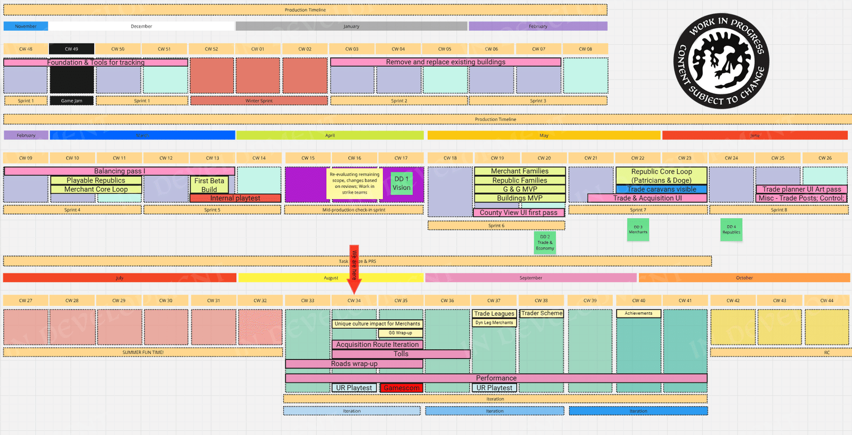The image size is (852, 435).
Task: Click the 'Acquisition Route Iteration' card
Action: tap(378, 344)
